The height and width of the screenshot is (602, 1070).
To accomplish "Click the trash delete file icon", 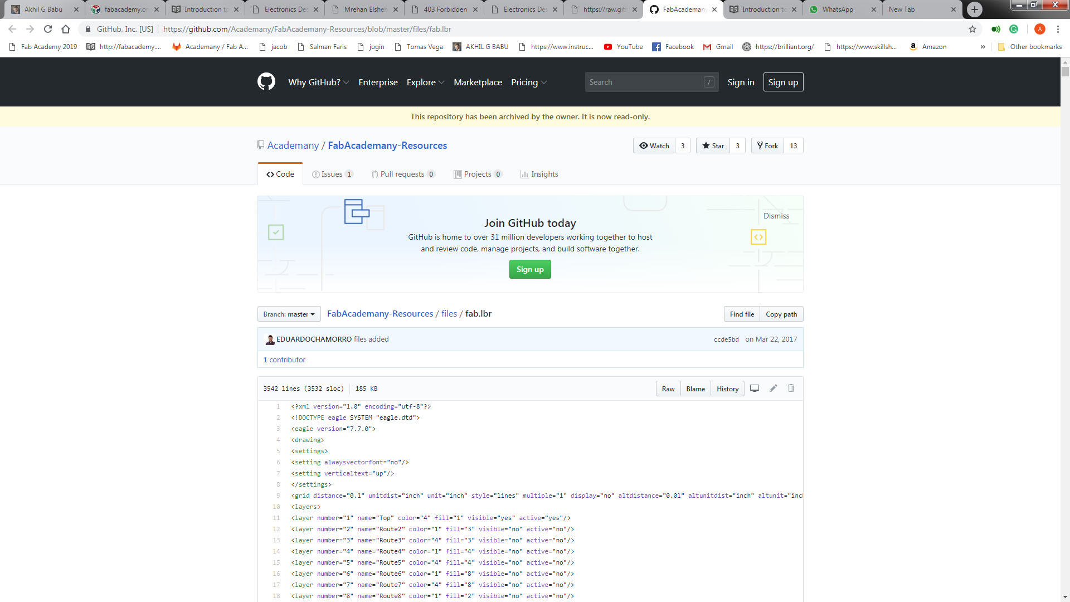I will (791, 389).
